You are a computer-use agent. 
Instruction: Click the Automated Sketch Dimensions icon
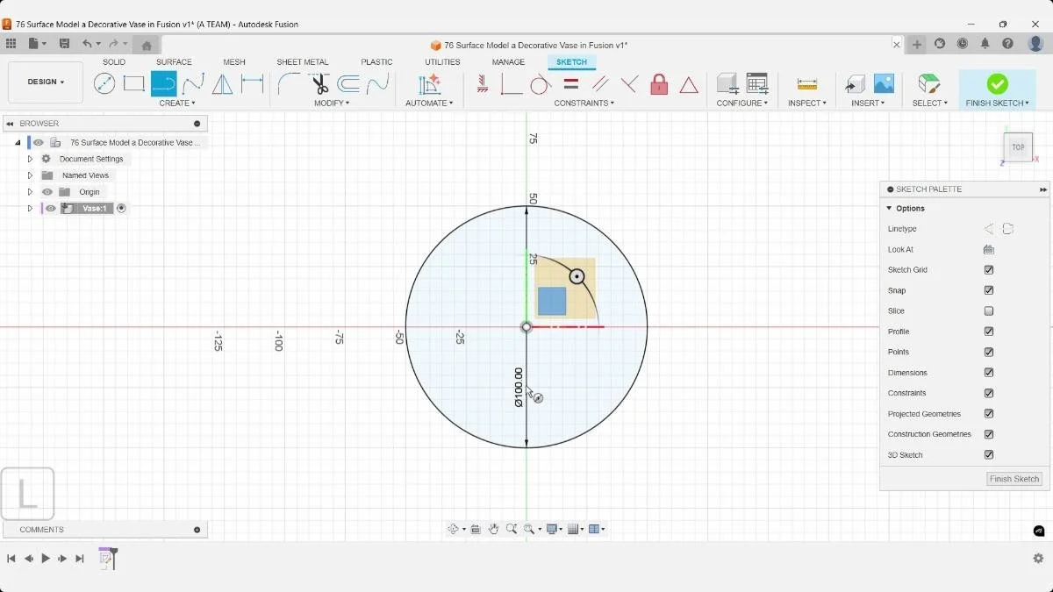429,84
